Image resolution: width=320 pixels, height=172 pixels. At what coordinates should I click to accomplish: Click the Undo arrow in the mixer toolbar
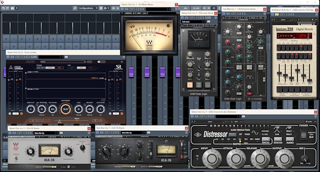point(3,8)
